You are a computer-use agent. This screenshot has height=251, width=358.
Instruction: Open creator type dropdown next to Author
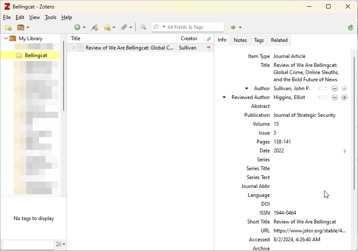(246, 88)
